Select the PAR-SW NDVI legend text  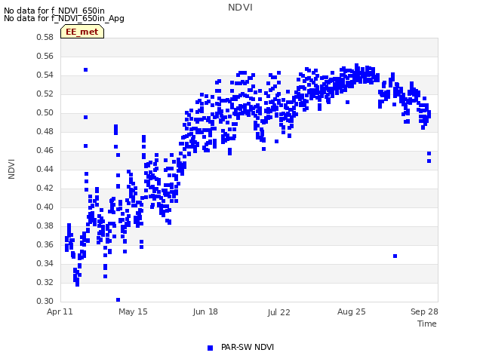[x=248, y=347]
